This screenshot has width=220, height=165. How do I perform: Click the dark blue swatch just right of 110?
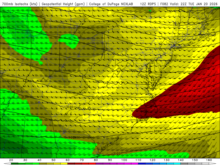(142, 164)
